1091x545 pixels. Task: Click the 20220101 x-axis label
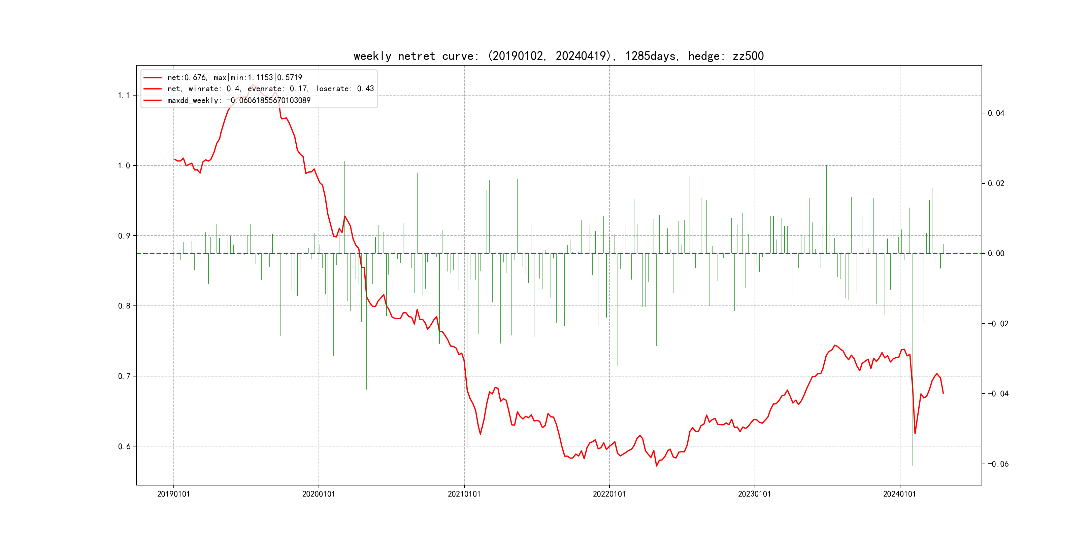(609, 494)
